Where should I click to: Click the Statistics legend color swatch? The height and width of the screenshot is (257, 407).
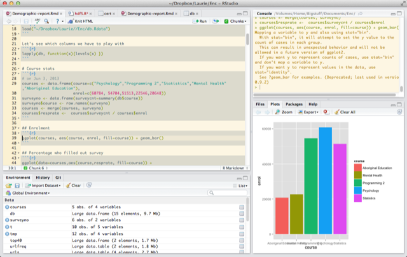tap(358, 198)
